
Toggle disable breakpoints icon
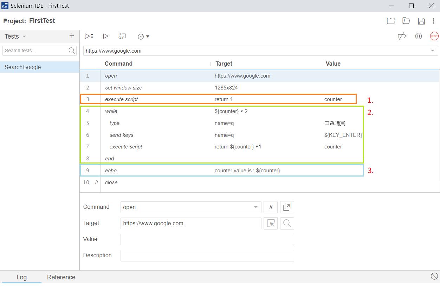(x=402, y=36)
